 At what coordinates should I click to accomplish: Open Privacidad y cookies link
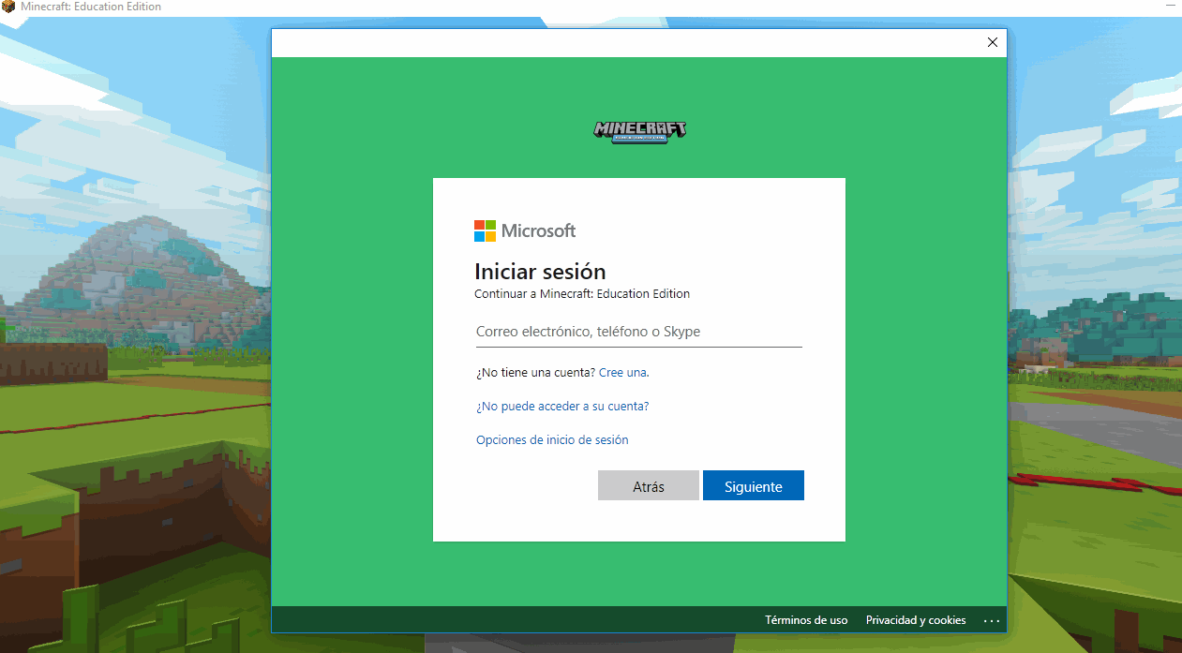pos(916,620)
